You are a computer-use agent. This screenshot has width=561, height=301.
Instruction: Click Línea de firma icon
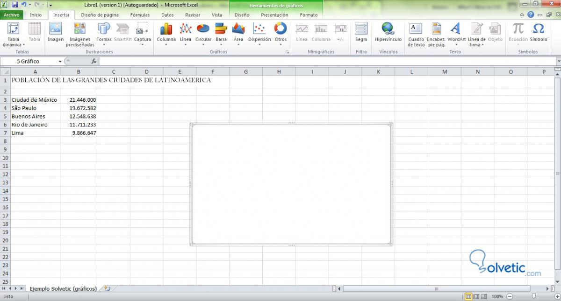click(477, 34)
